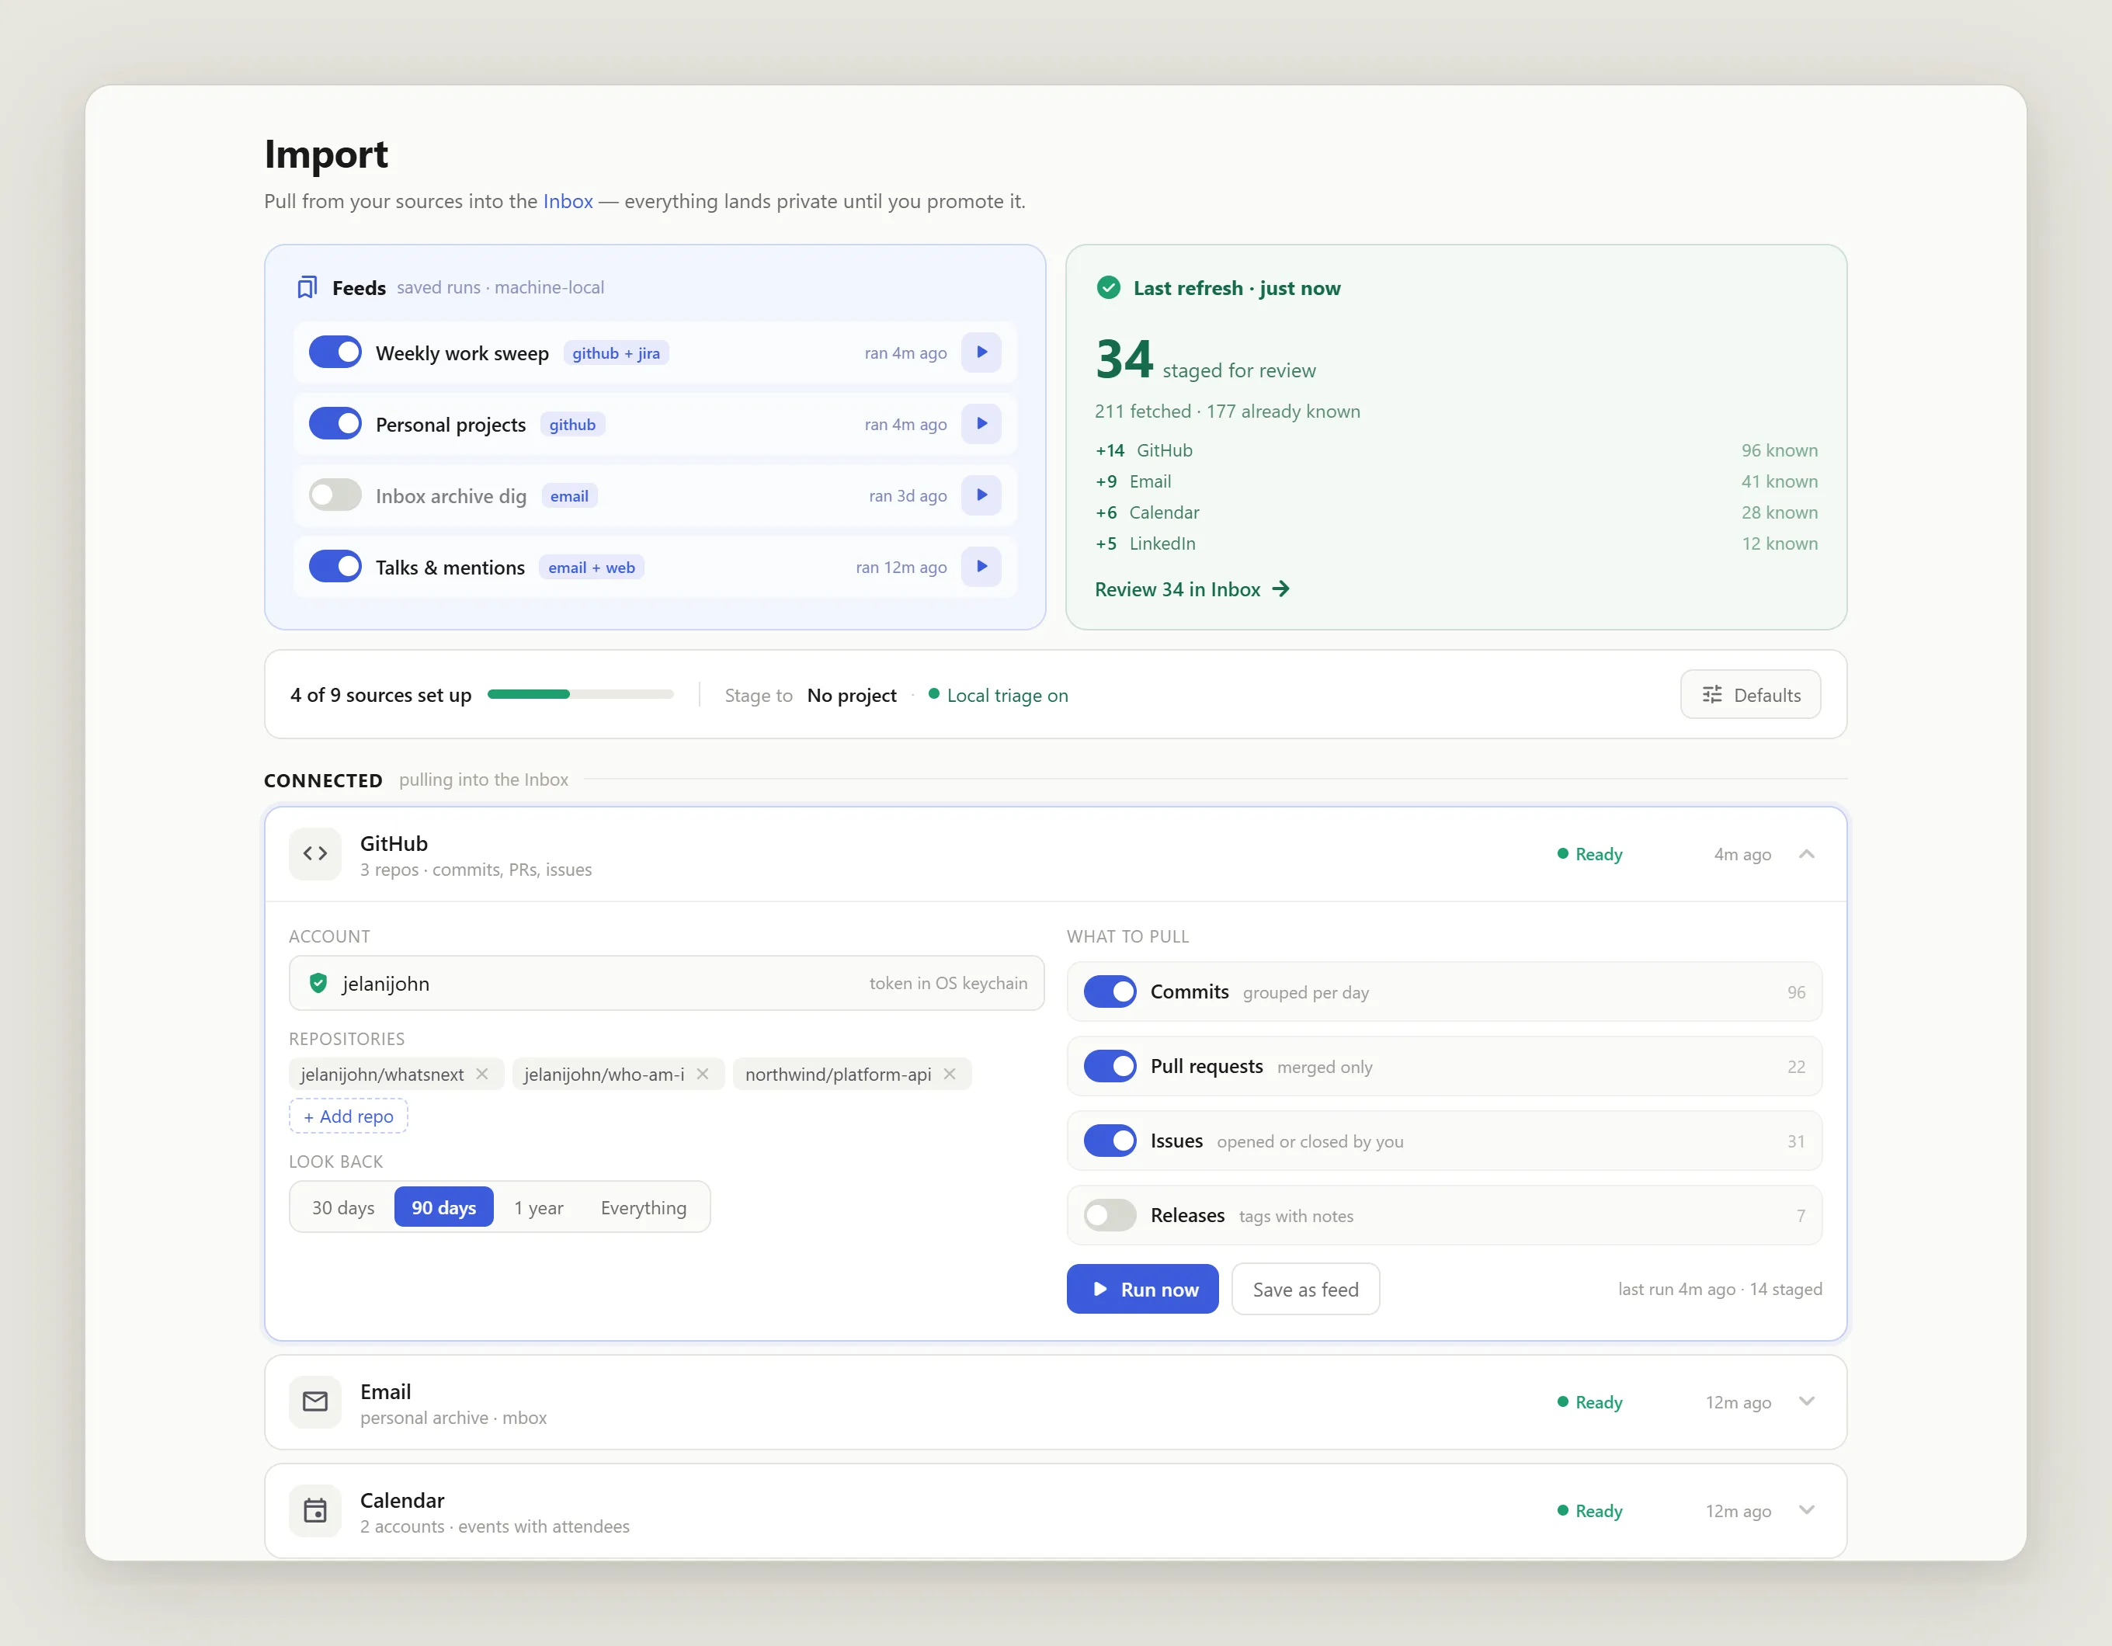The width and height of the screenshot is (2112, 1646).
Task: Click the green shield icon beside jelanijohn
Action: (x=317, y=984)
